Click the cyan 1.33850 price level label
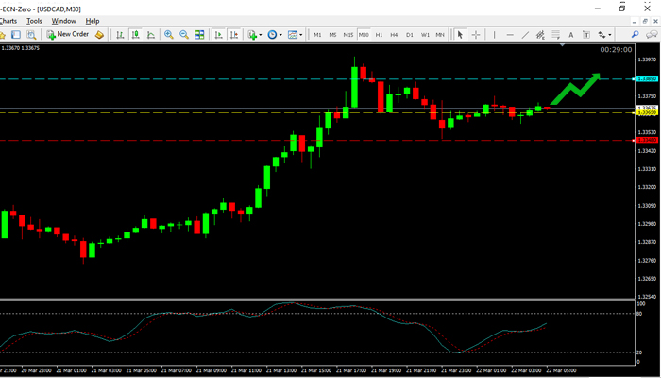 [x=647, y=78]
